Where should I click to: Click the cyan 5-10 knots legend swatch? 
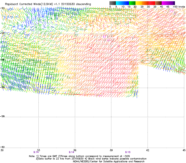[119, 3]
